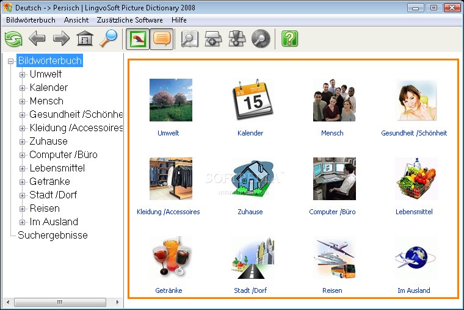The height and width of the screenshot is (310, 464).
Task: Expand the Reisen tree node
Action: click(x=22, y=209)
